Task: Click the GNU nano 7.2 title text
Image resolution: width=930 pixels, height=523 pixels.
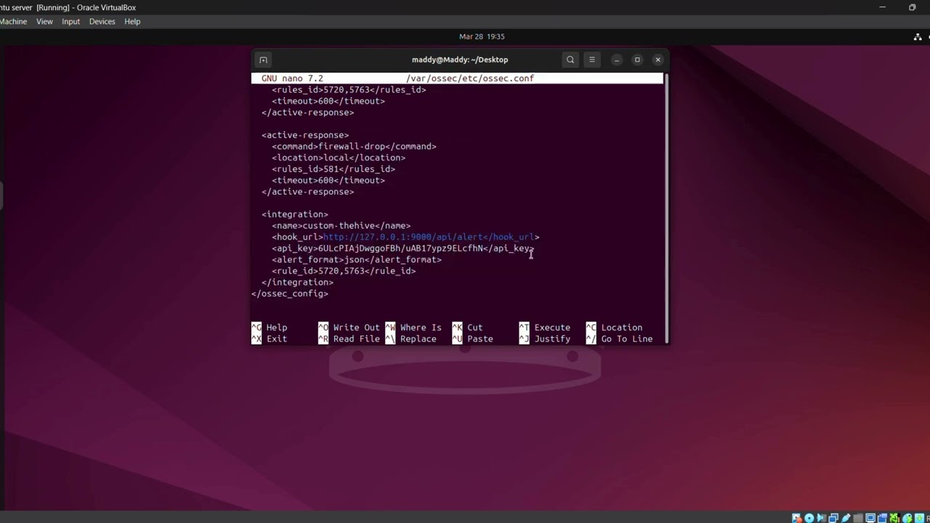Action: coord(292,78)
